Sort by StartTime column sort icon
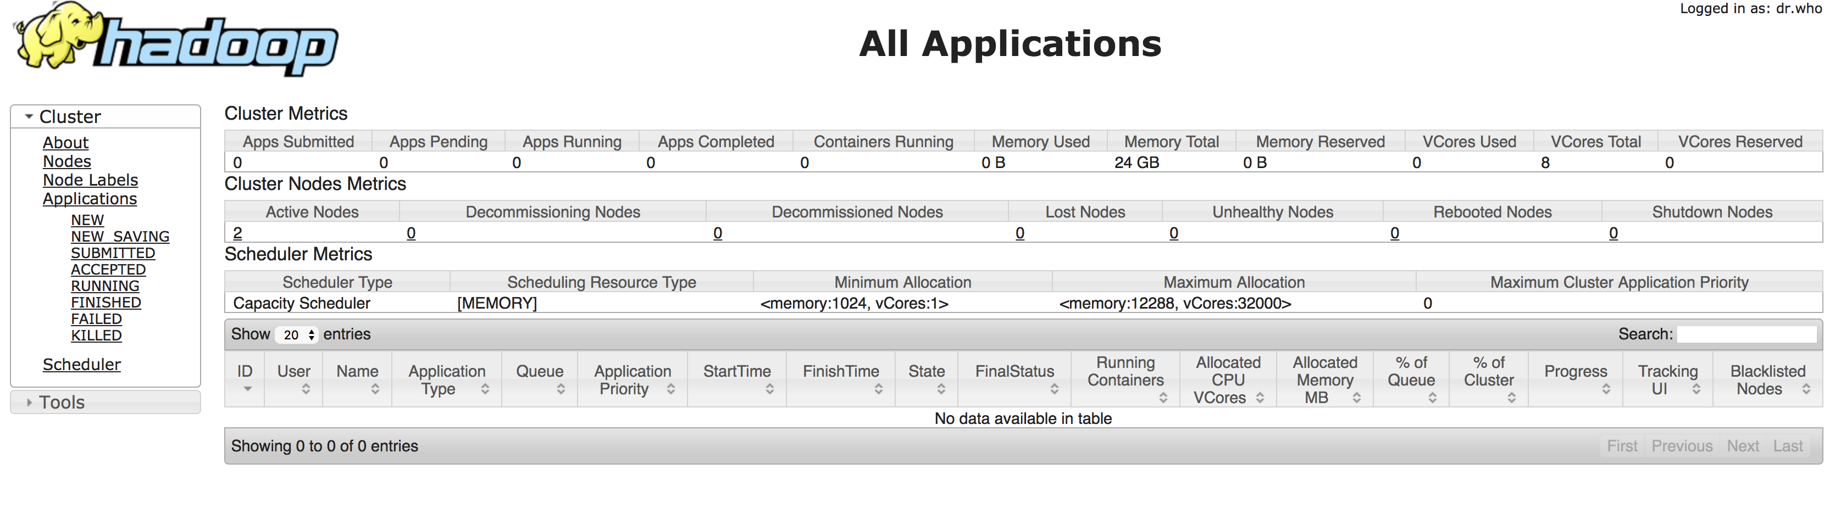 coord(769,389)
